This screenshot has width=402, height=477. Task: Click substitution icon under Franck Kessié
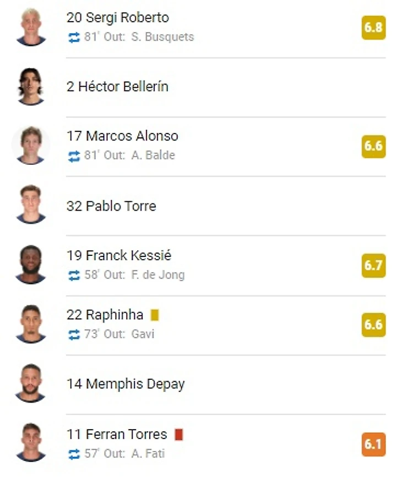click(x=74, y=275)
